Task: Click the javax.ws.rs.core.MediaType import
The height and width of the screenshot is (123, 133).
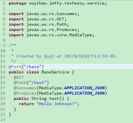Action: pos(59,35)
